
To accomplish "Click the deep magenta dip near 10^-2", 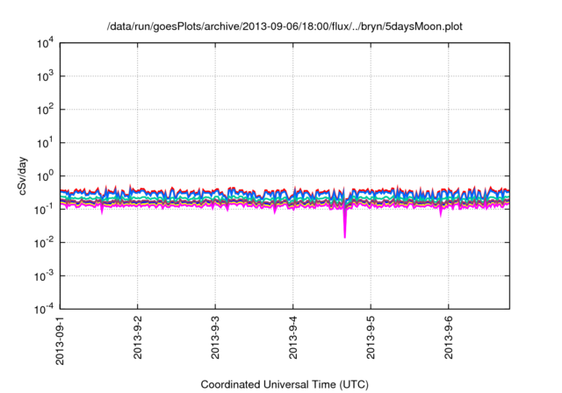I will (x=345, y=224).
